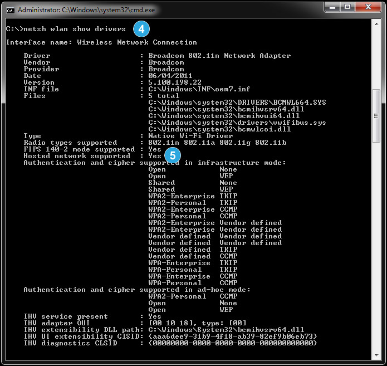This screenshot has width=387, height=366.
Task: Click 'WPA-Enterprise' row with 'TKIP' cipher
Action: point(193,263)
